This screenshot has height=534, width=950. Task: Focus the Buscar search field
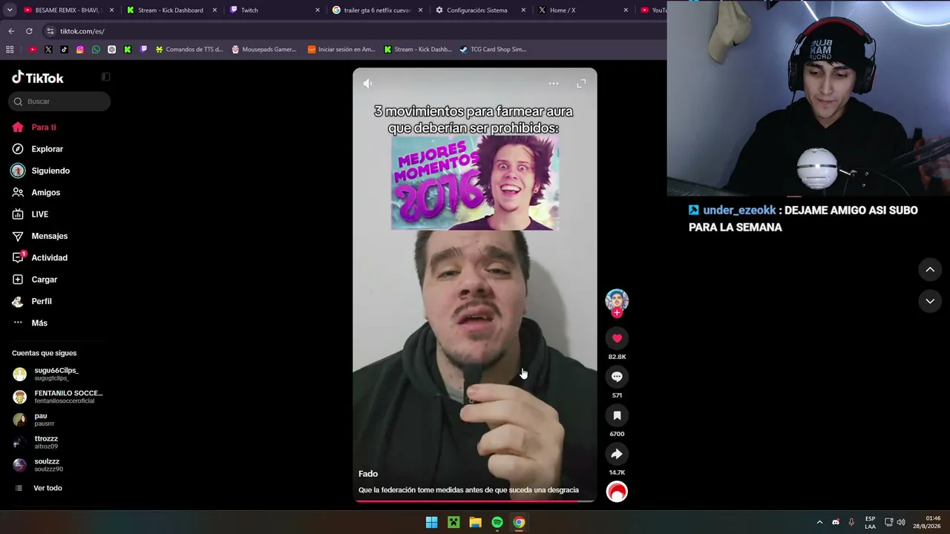tap(59, 102)
